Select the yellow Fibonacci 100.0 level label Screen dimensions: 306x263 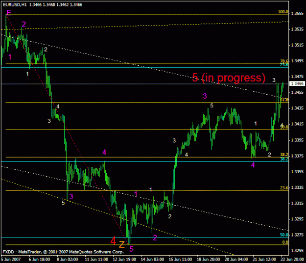coord(283,12)
